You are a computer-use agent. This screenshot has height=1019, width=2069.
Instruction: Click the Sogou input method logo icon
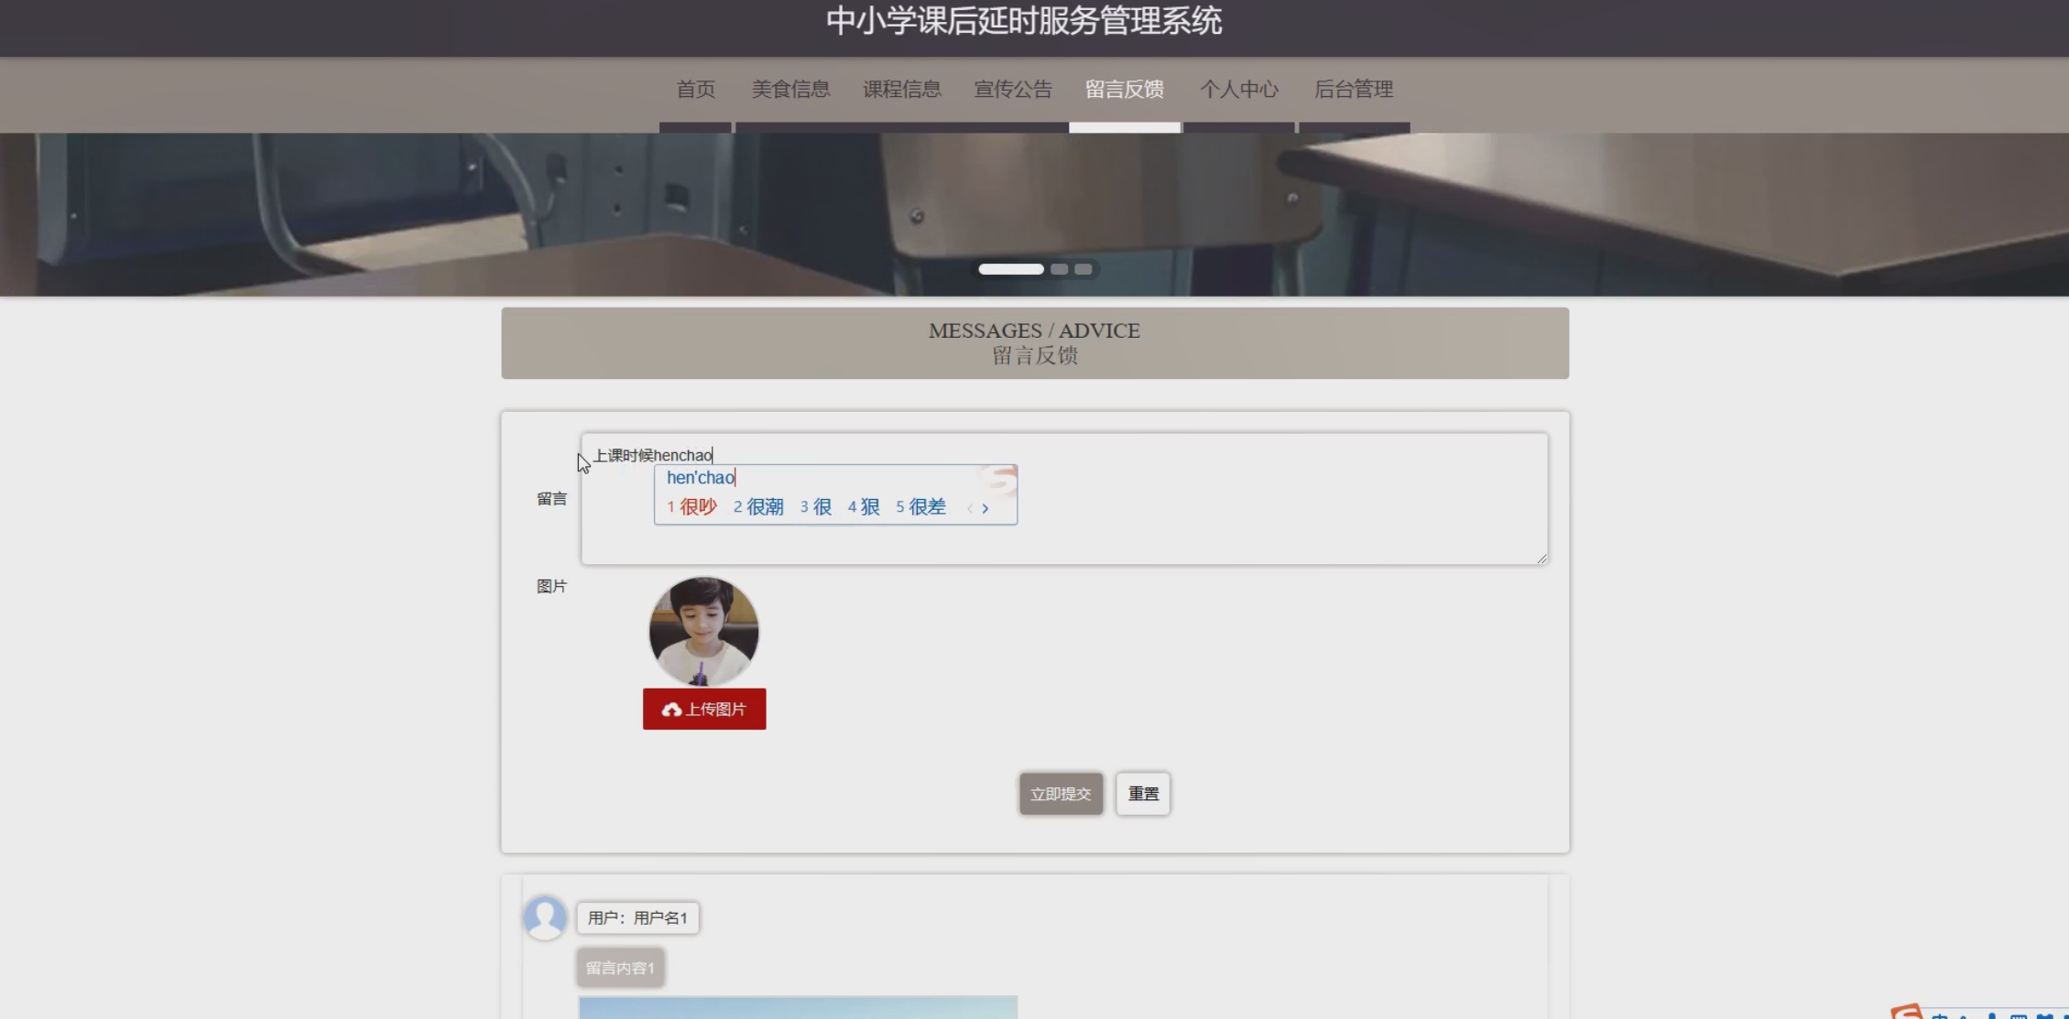[1908, 1012]
